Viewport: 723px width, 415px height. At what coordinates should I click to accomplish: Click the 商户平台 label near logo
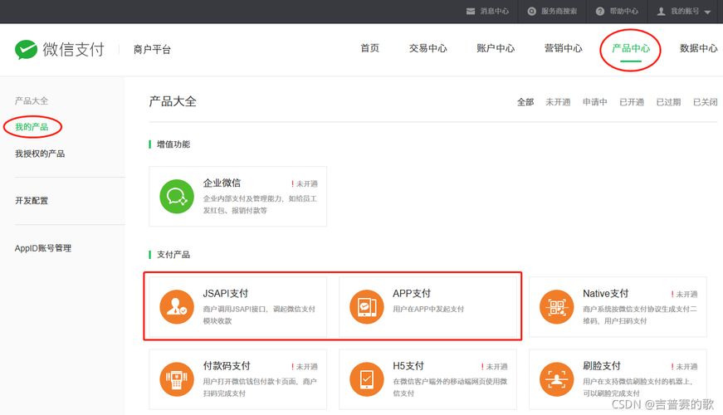click(x=152, y=49)
